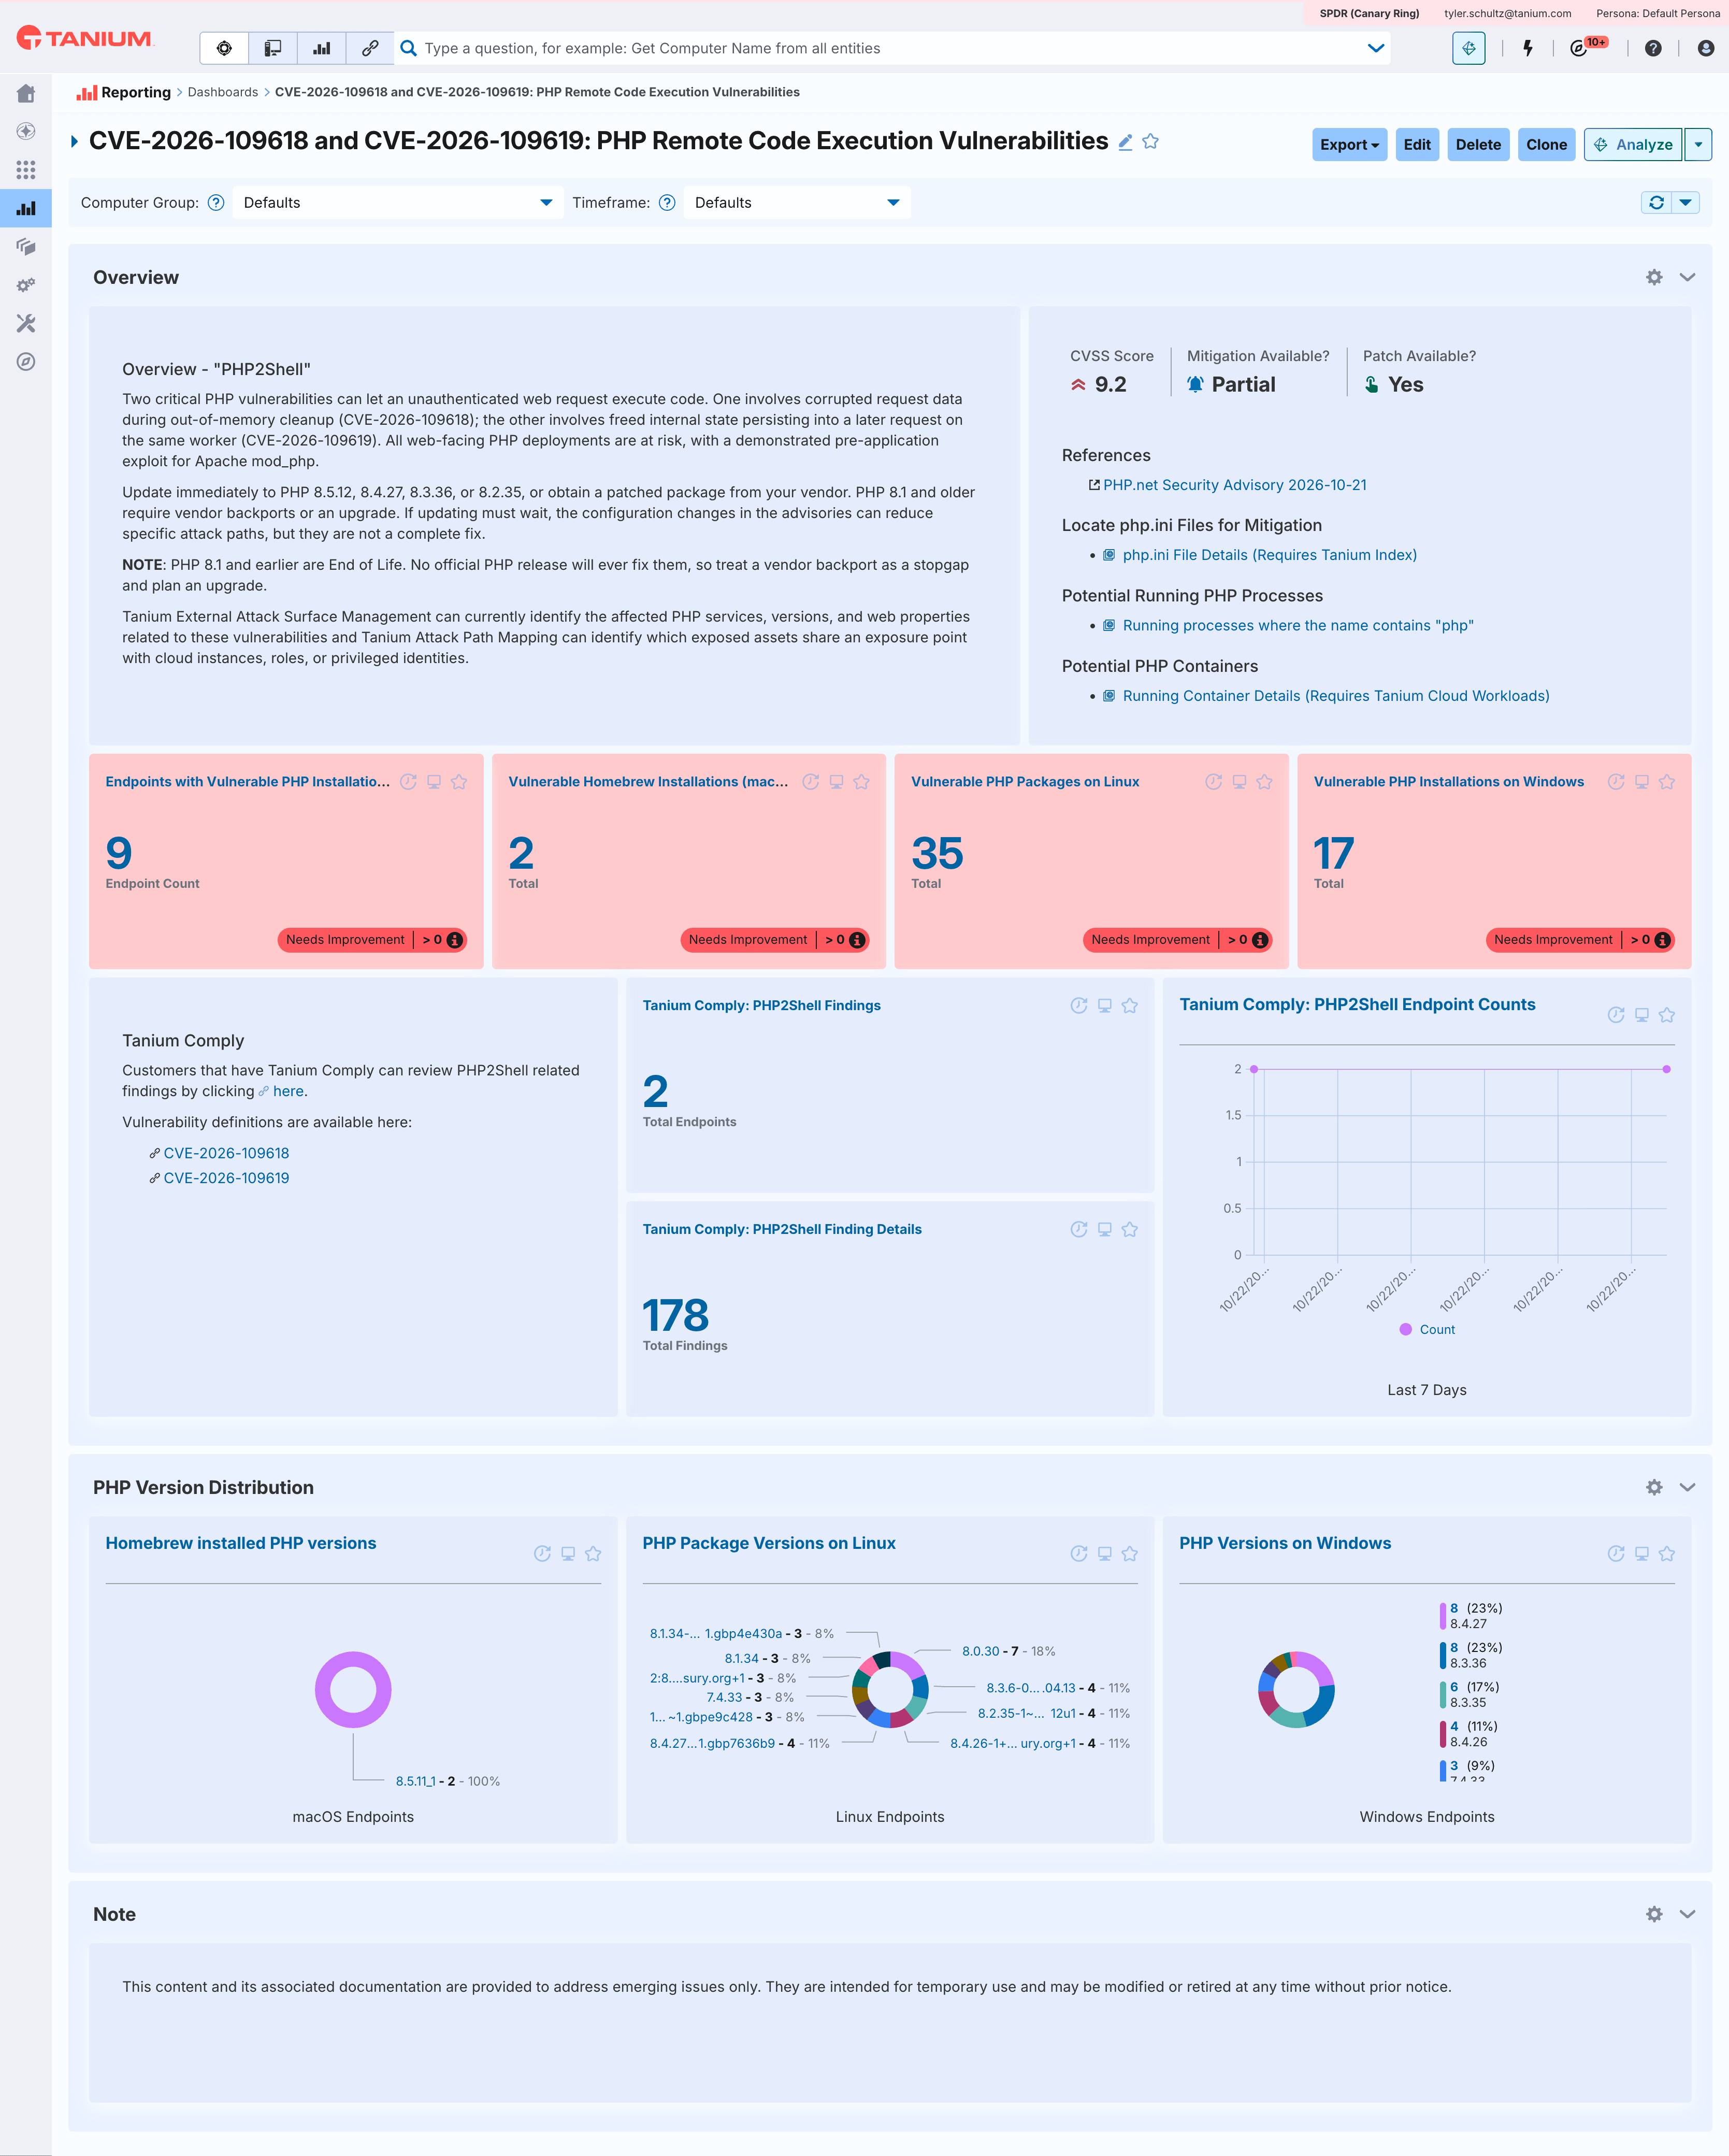Click the notifications icon with 10+ badge
Screen dimensions: 1729x2156
click(1587, 47)
